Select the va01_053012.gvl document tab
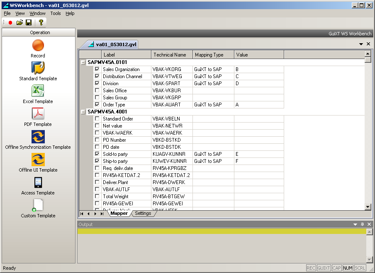The height and width of the screenshot is (273, 375). (x=112, y=44)
